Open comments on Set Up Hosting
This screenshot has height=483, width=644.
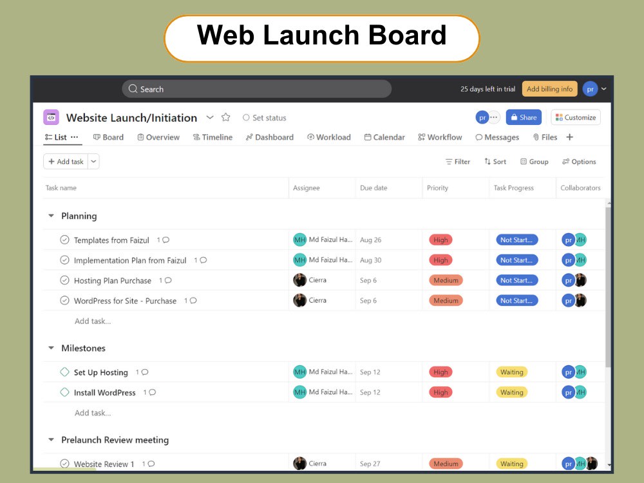pyautogui.click(x=142, y=372)
